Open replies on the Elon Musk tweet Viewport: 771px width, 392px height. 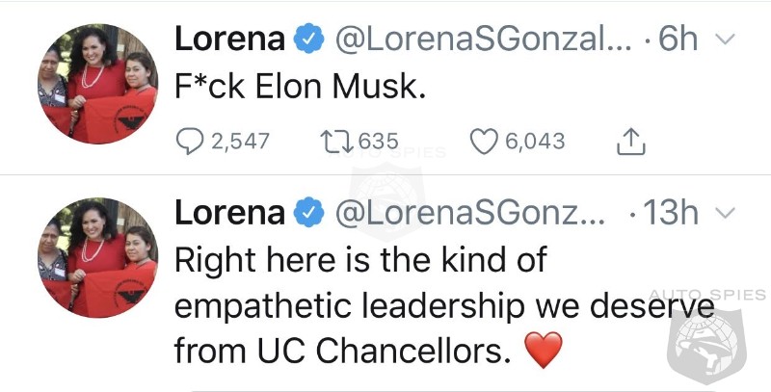tap(190, 142)
